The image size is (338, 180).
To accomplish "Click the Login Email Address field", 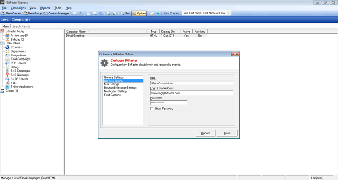I will pos(191,93).
